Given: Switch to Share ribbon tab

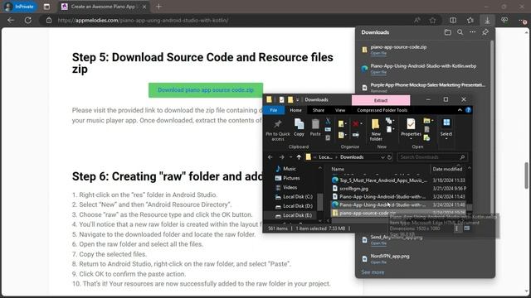Looking at the screenshot, I should coord(319,110).
